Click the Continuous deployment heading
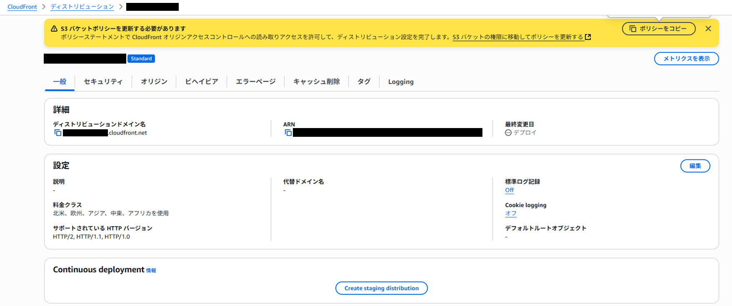 click(99, 269)
